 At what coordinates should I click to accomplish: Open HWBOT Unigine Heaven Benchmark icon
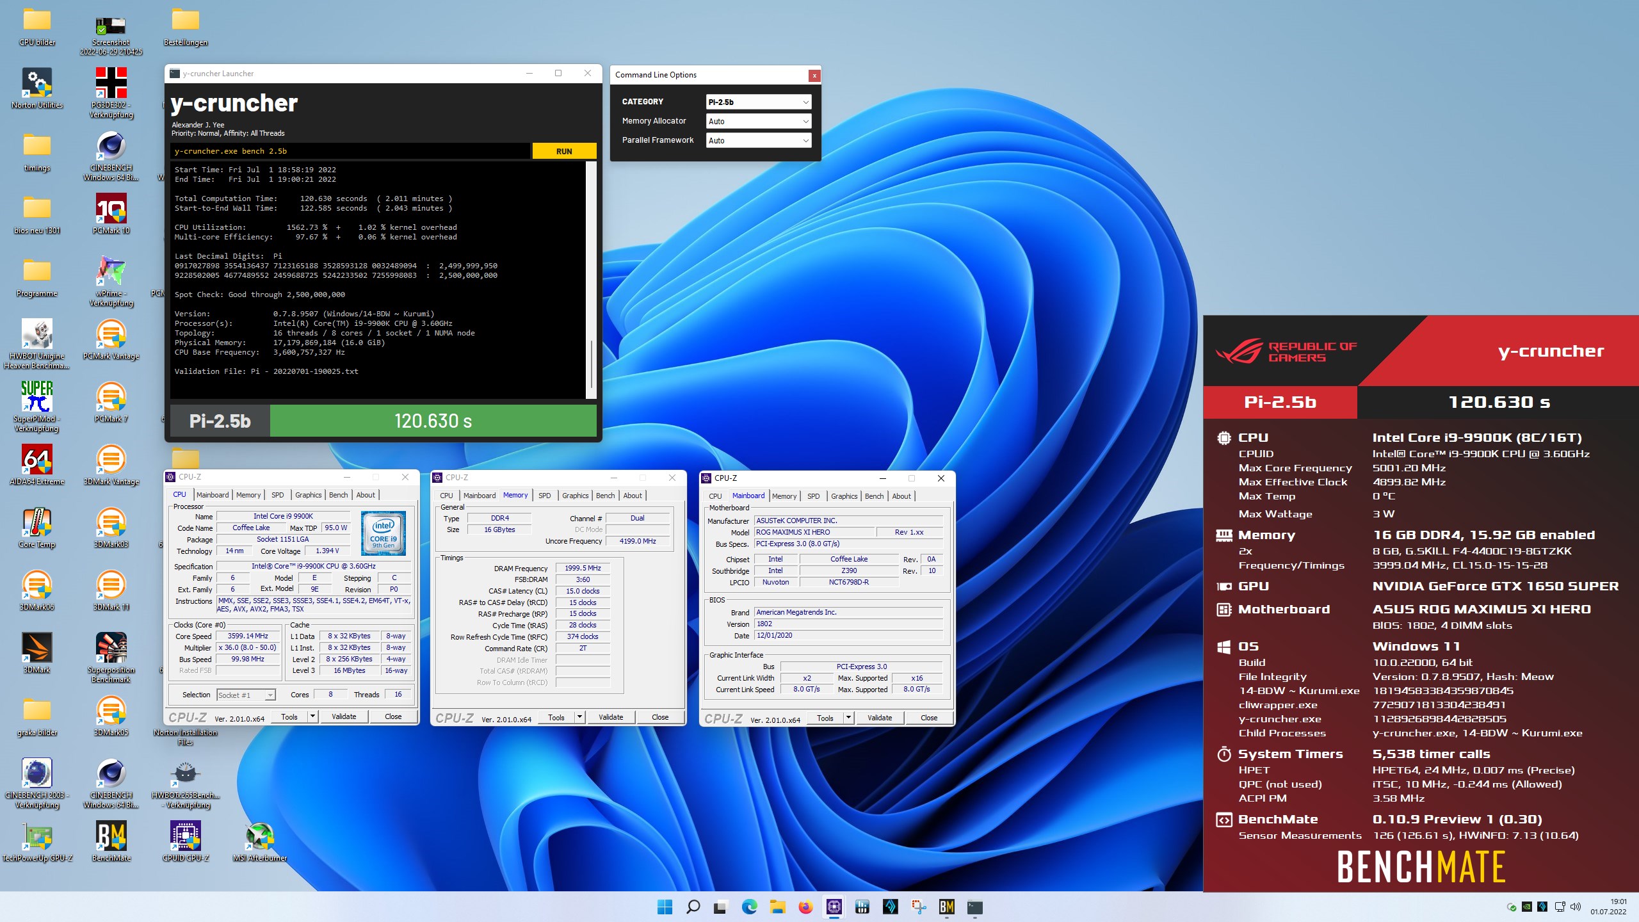pos(37,343)
